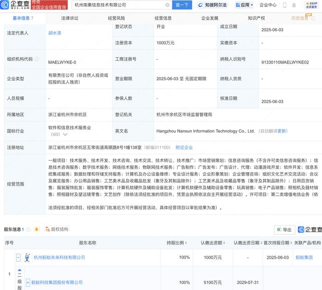Select the 成立日期 value 2025-06-03

coord(272,30)
